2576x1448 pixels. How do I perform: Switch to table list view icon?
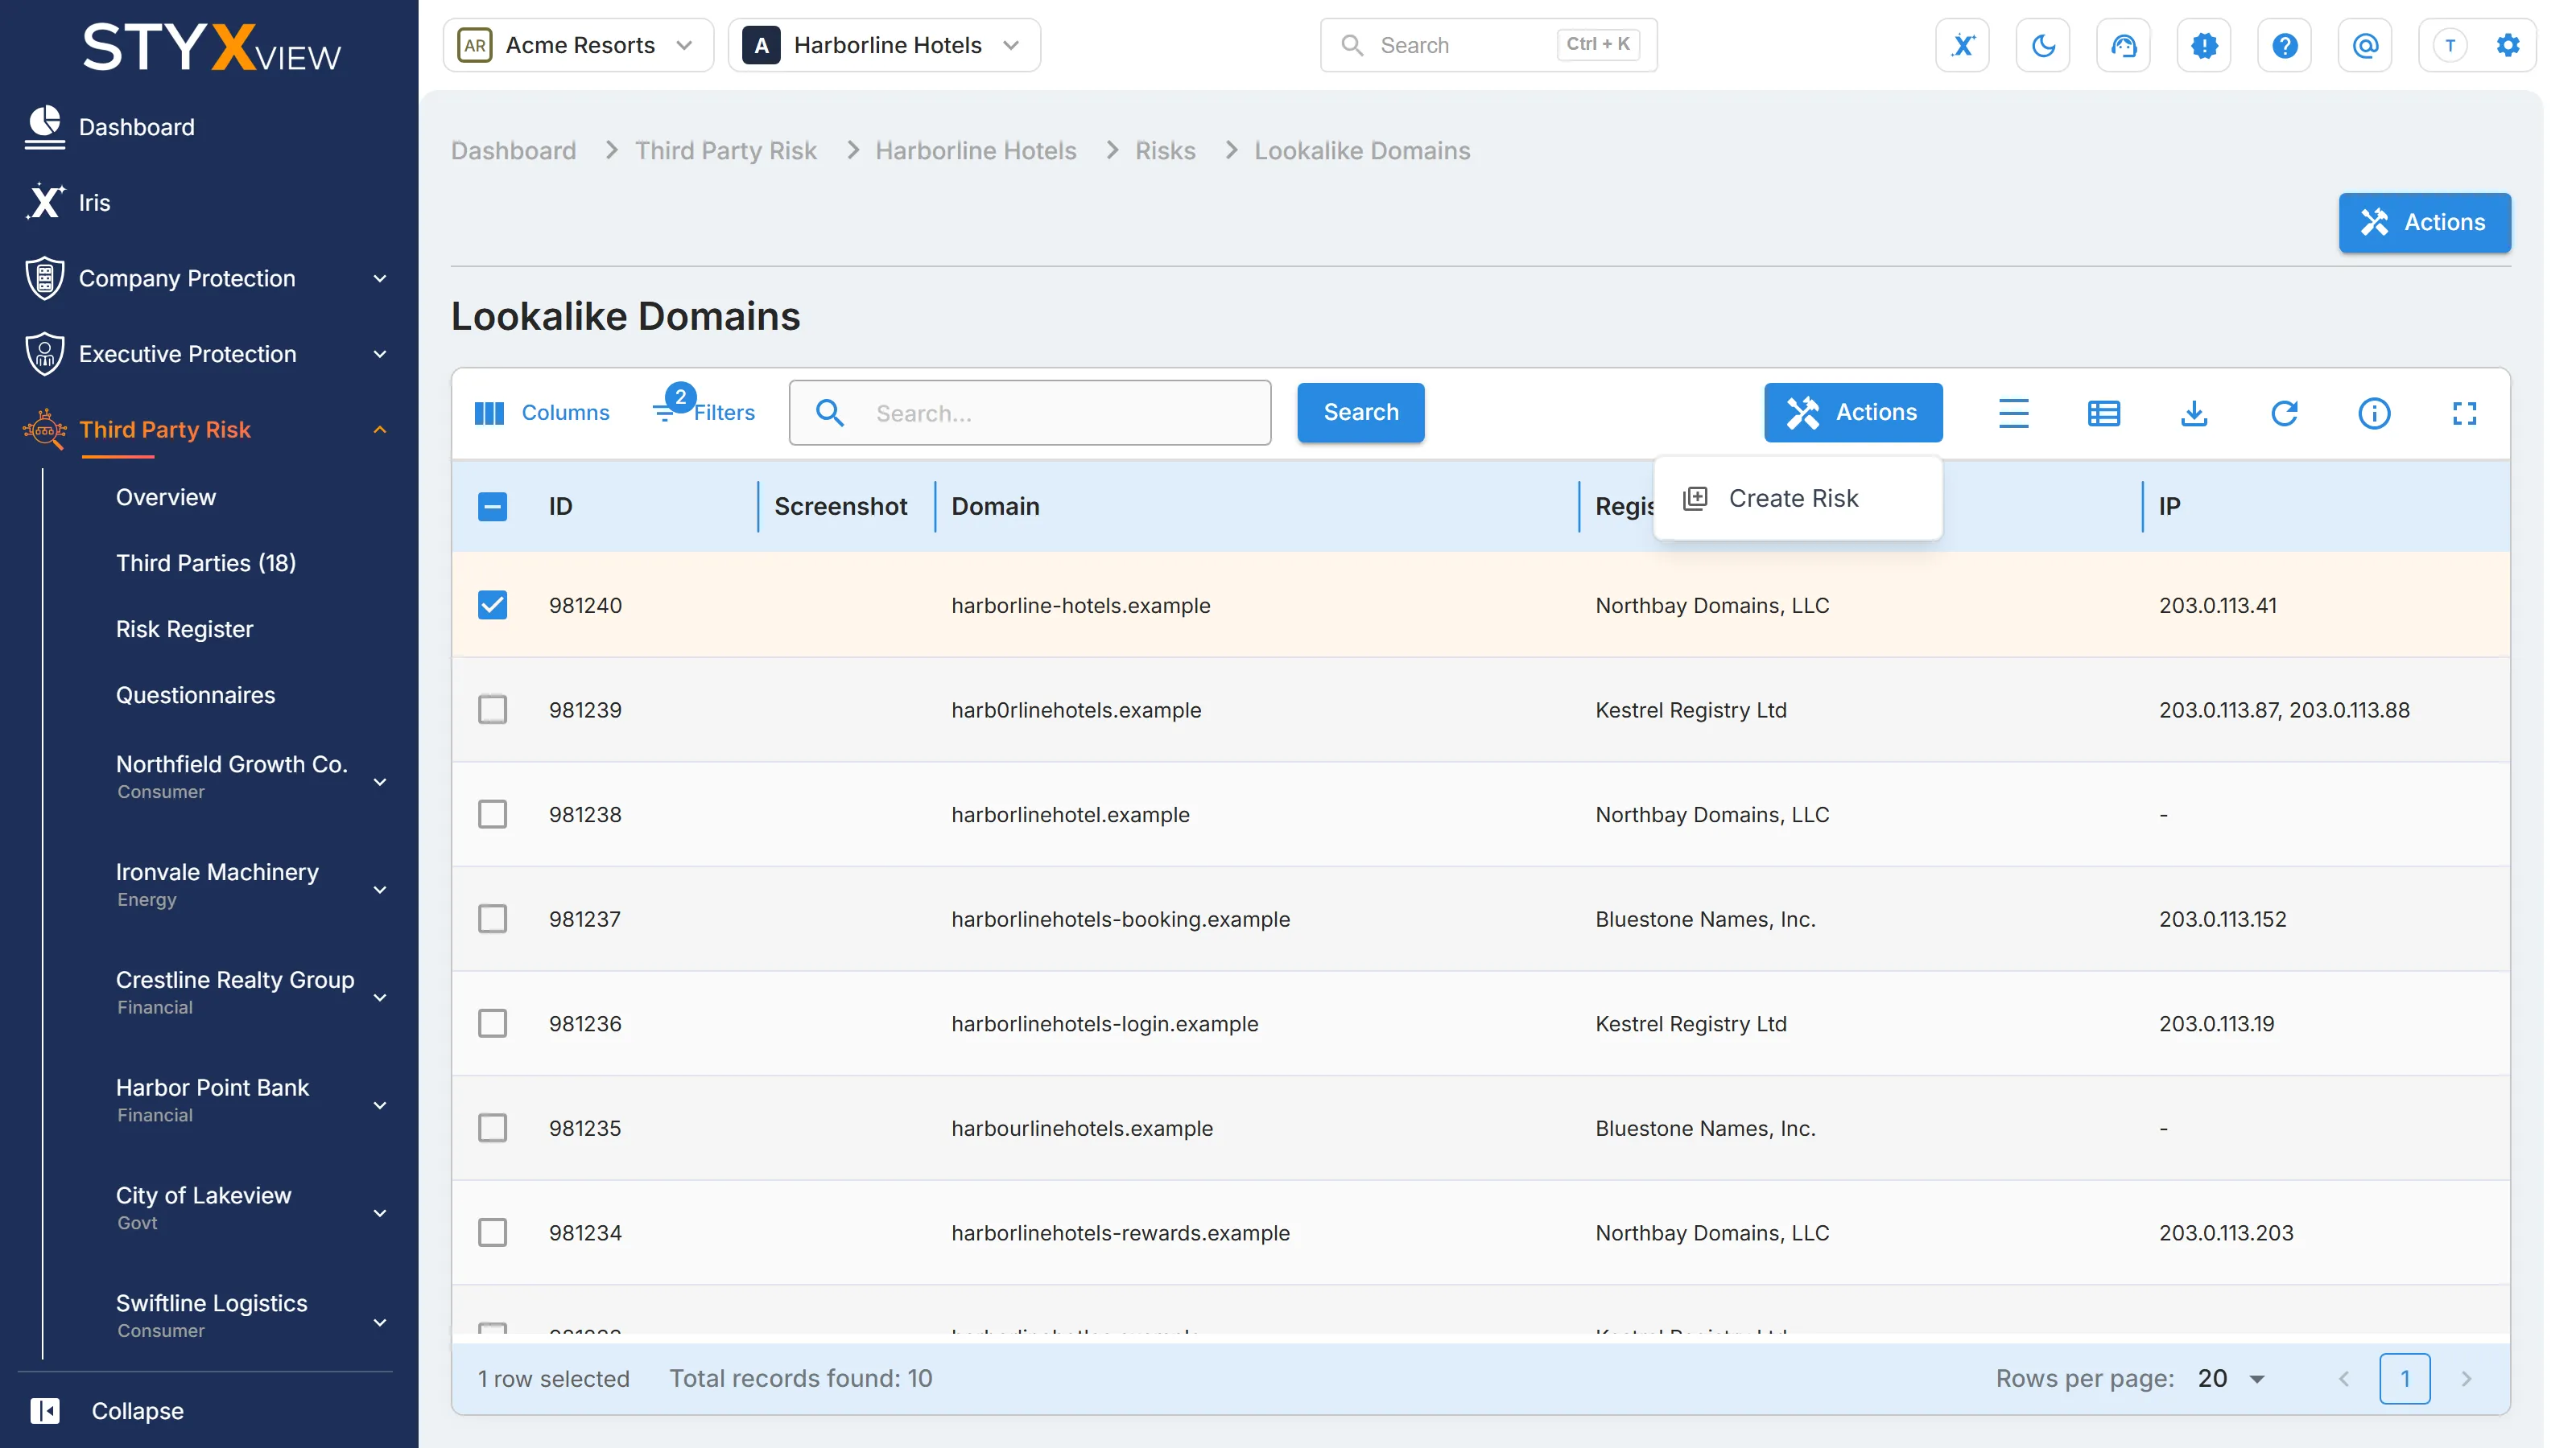coord(2103,413)
